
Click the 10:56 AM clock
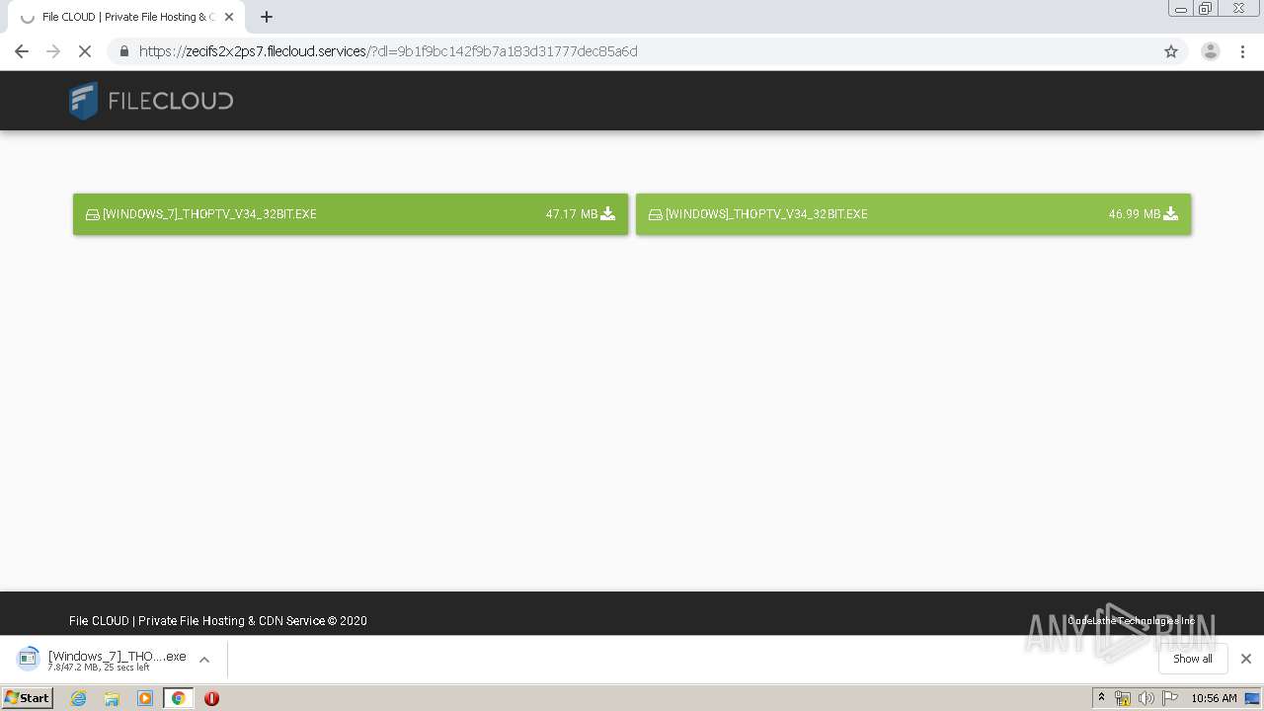(x=1214, y=698)
